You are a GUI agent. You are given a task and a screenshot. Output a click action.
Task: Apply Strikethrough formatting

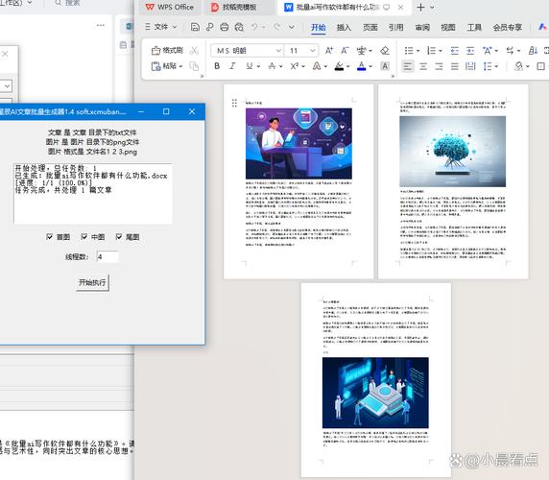point(272,66)
